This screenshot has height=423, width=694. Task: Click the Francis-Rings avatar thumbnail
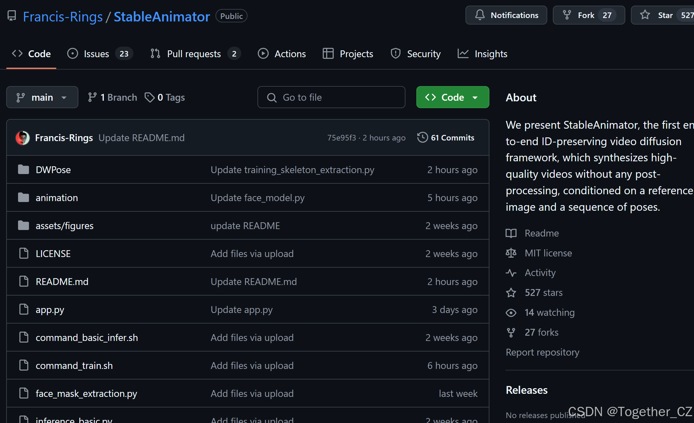click(x=23, y=138)
